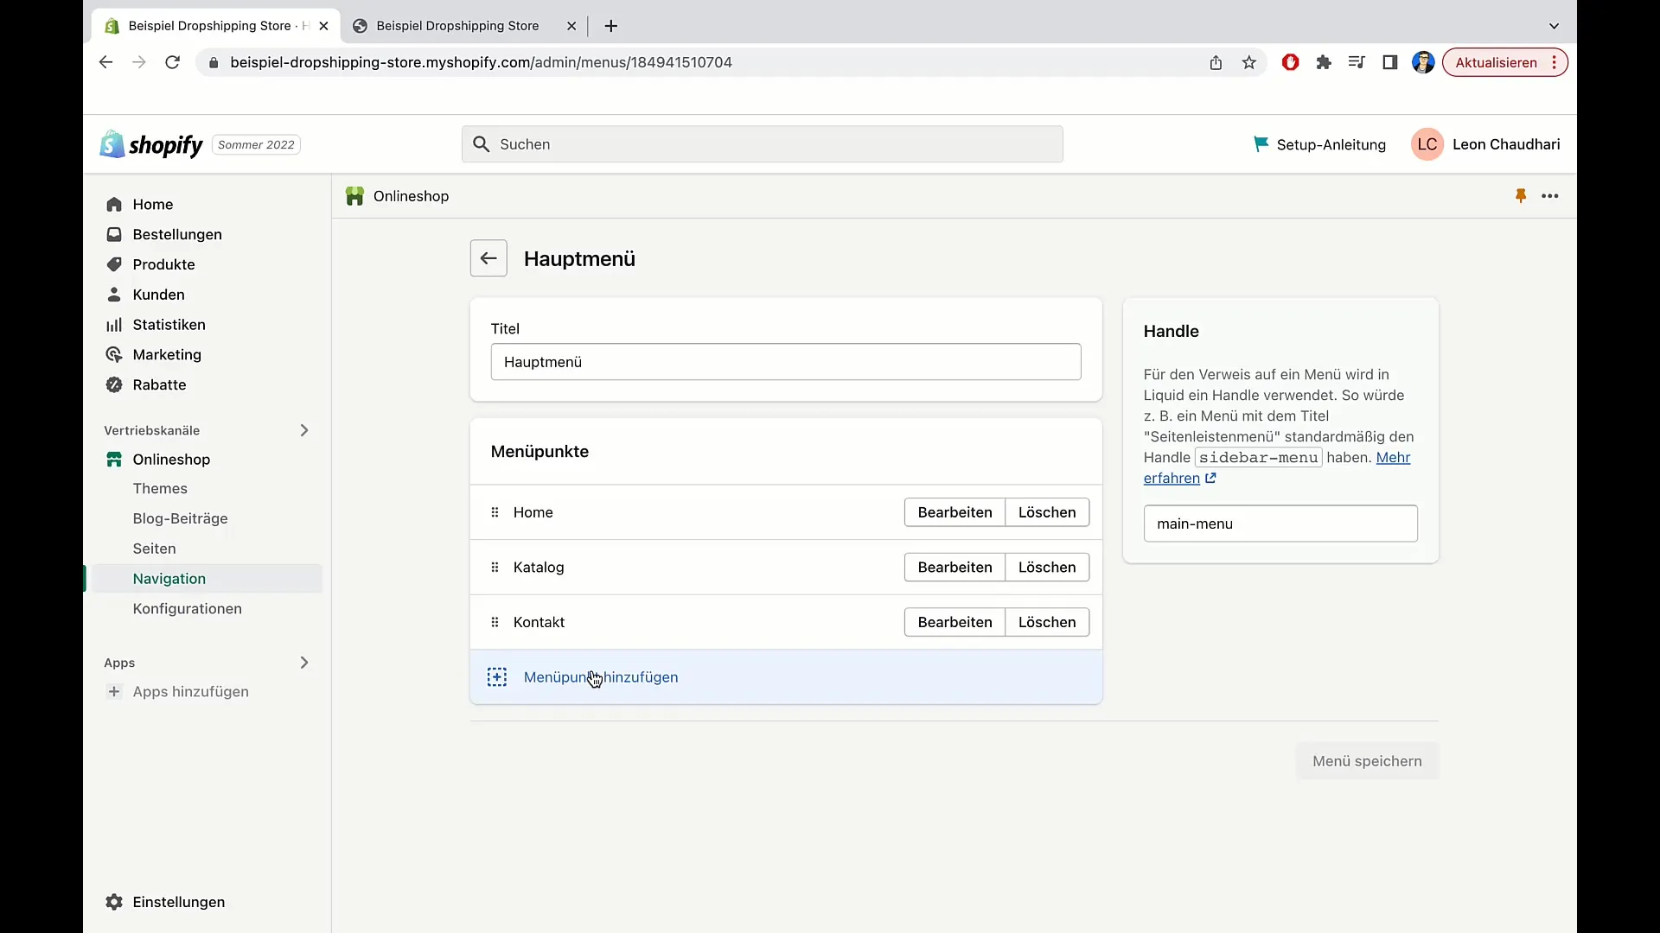Click Menüpunkt hinzufügen
This screenshot has height=933, width=1660.
pyautogui.click(x=786, y=677)
